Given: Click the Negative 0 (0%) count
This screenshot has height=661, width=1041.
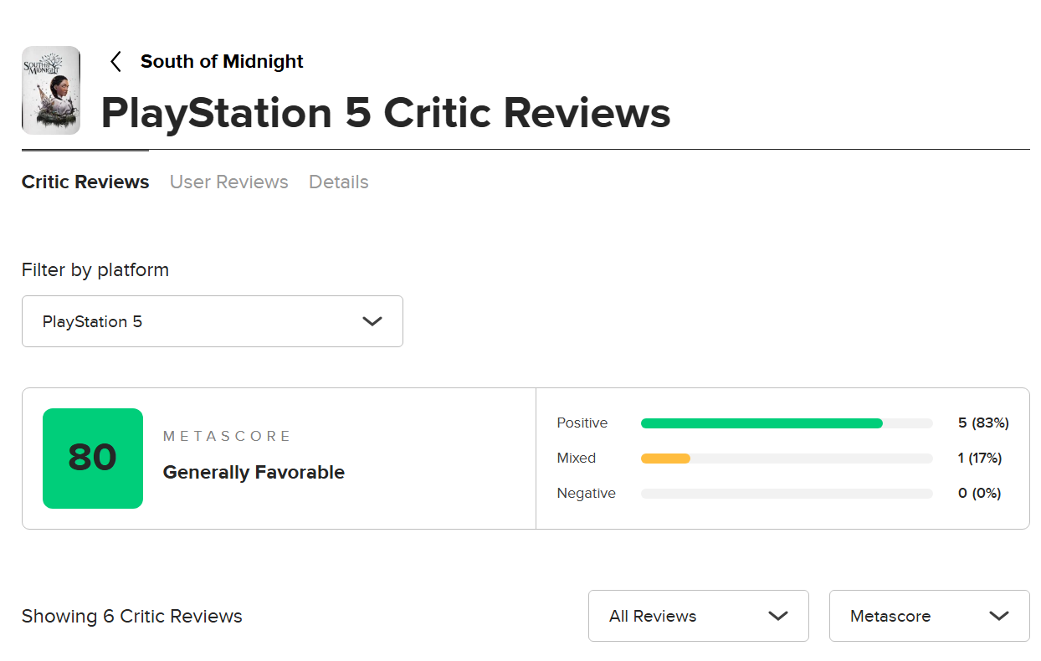Looking at the screenshot, I should point(980,494).
